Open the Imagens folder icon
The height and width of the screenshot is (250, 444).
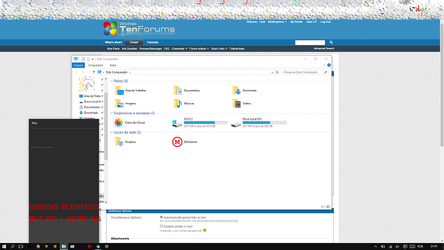pos(119,104)
